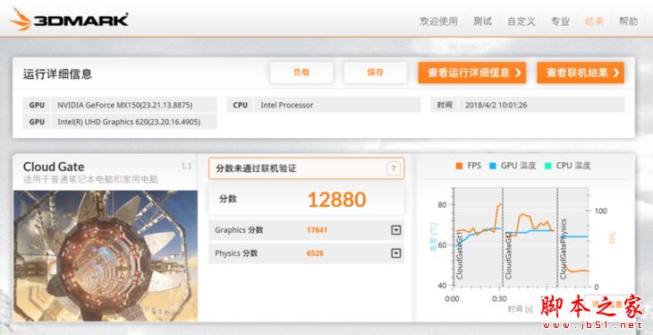
Task: Click the 运行详细信息 heading
Action: (57, 74)
